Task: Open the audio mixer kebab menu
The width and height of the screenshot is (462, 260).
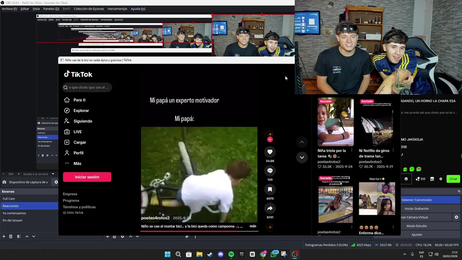Action: point(195,237)
